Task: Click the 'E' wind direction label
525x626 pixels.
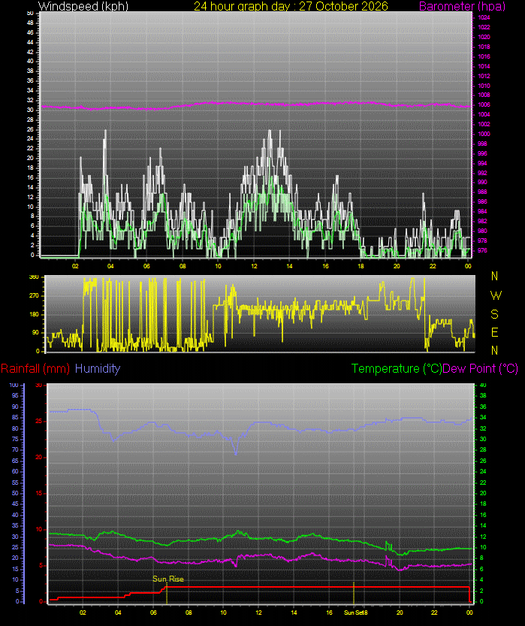Action: tap(495, 332)
